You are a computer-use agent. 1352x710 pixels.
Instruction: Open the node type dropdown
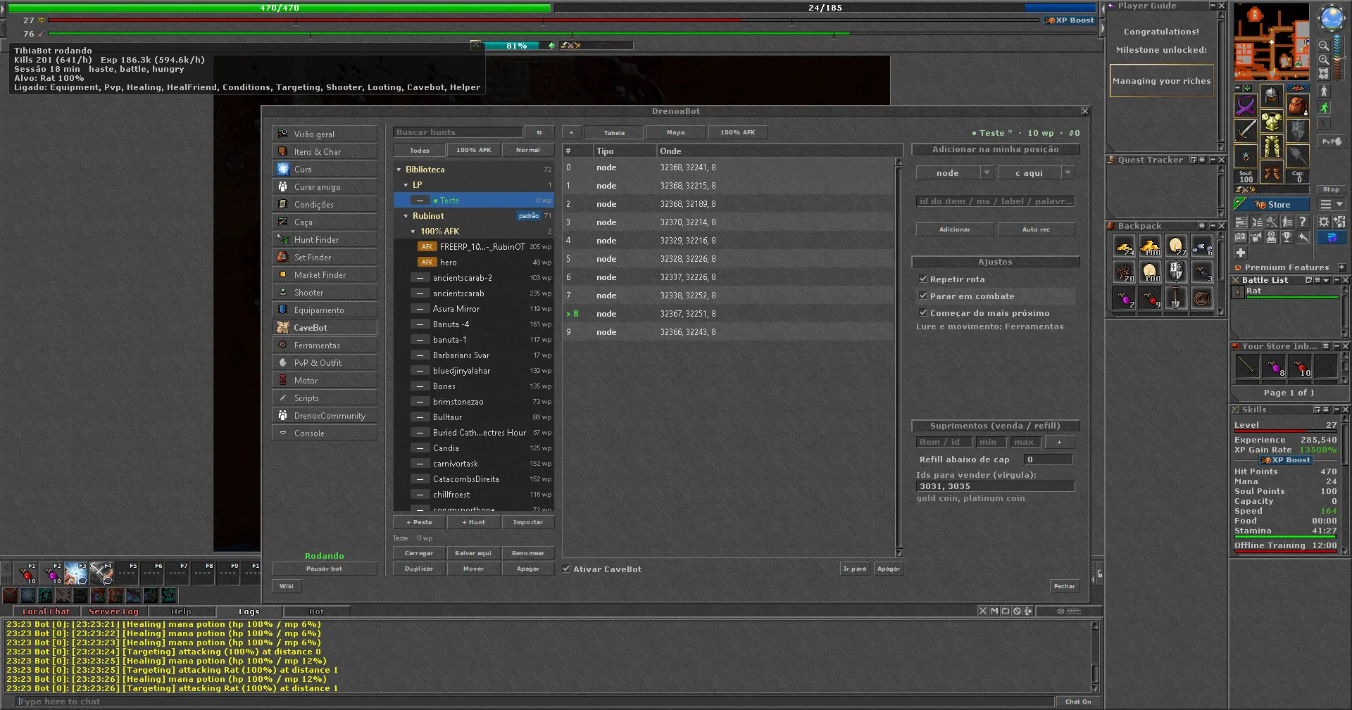click(954, 173)
